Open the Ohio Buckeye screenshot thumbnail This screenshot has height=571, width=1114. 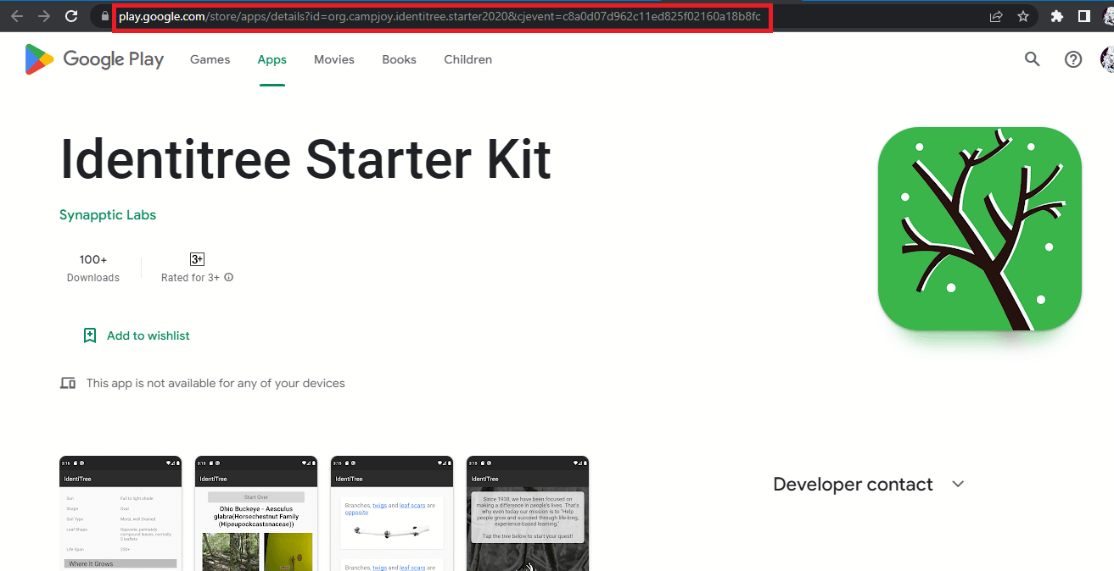point(256,513)
